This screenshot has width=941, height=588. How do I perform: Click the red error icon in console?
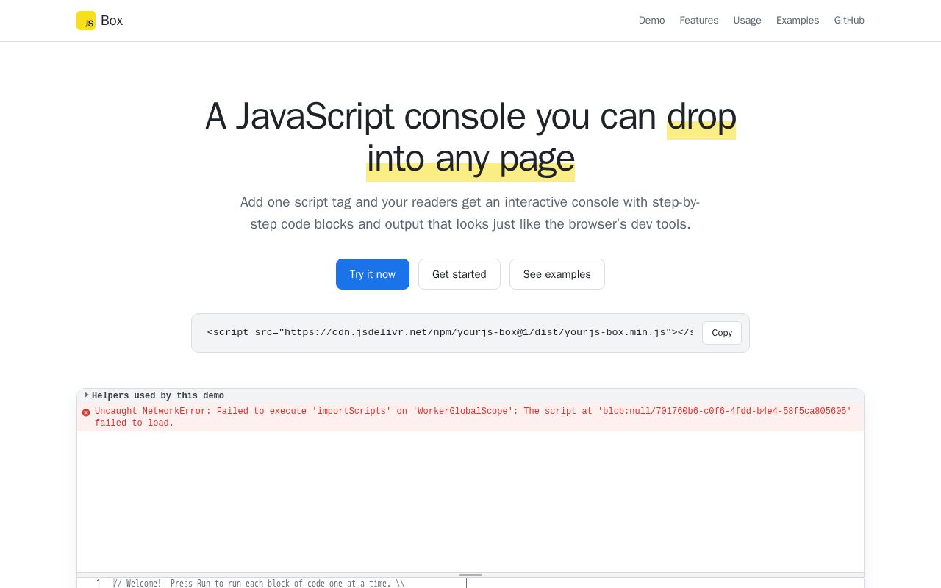coord(86,412)
